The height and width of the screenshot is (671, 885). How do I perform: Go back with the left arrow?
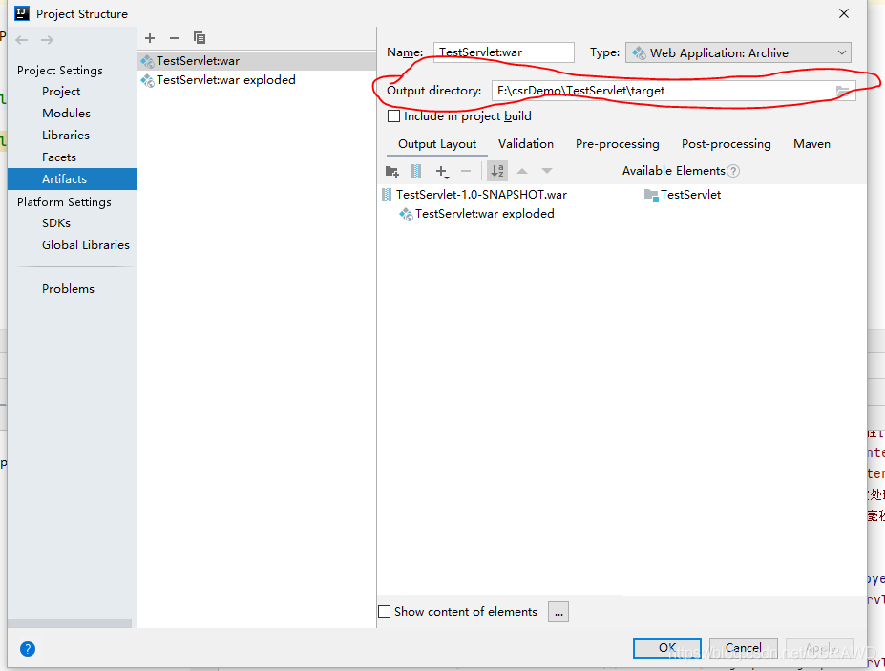point(22,40)
